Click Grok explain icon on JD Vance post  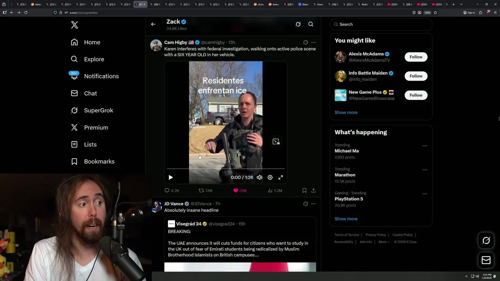[305, 204]
